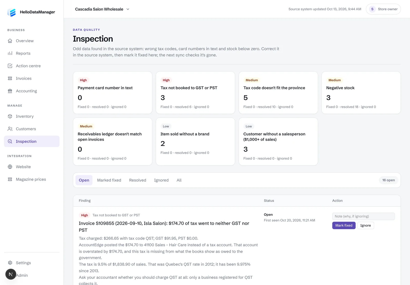Switch to the Ignored tab
Screen dimensions: 410x285
pyautogui.click(x=161, y=180)
